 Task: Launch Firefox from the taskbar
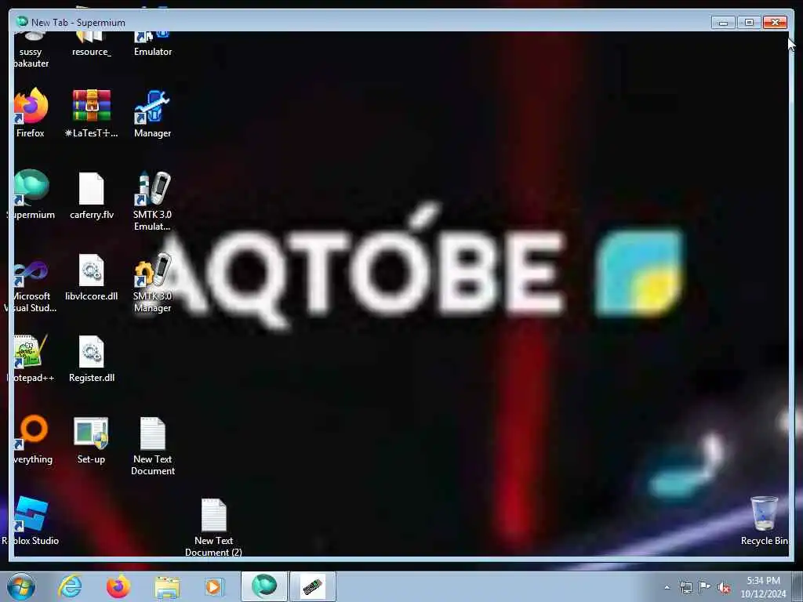(x=118, y=586)
